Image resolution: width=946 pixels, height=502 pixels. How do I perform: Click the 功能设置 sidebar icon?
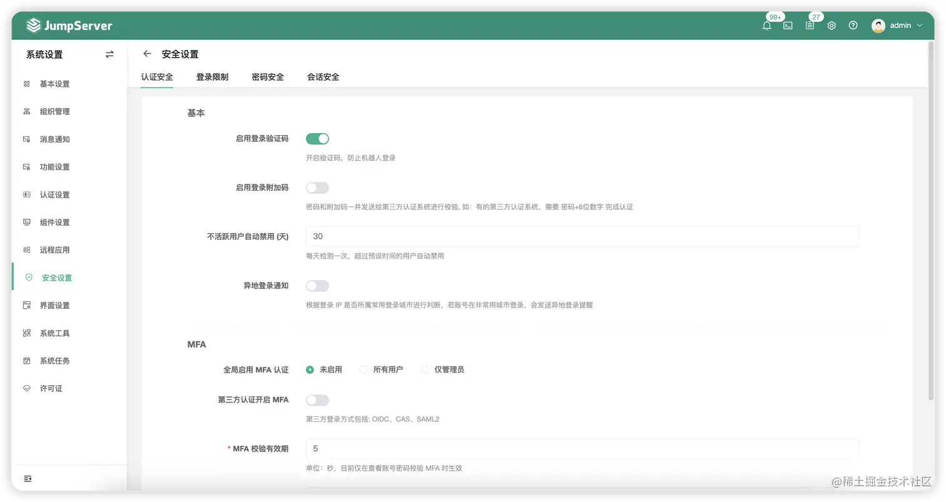[27, 167]
